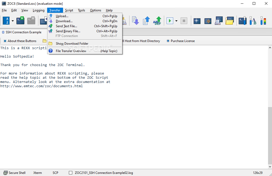The image size is (272, 176).
Task: Click the ZOC app icon in the title bar
Action: coord(4,3)
